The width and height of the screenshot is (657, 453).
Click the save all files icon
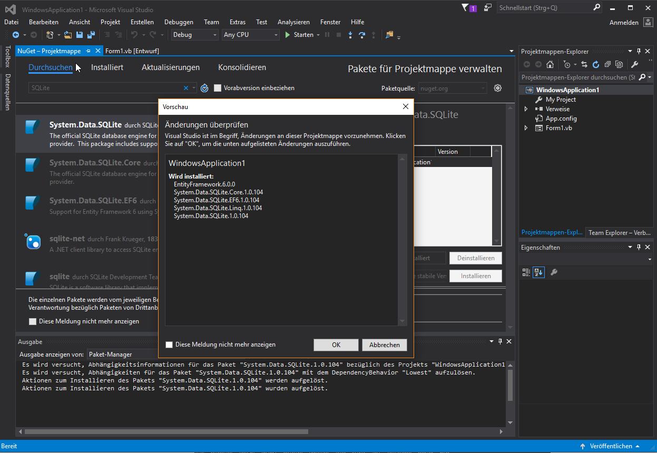91,35
